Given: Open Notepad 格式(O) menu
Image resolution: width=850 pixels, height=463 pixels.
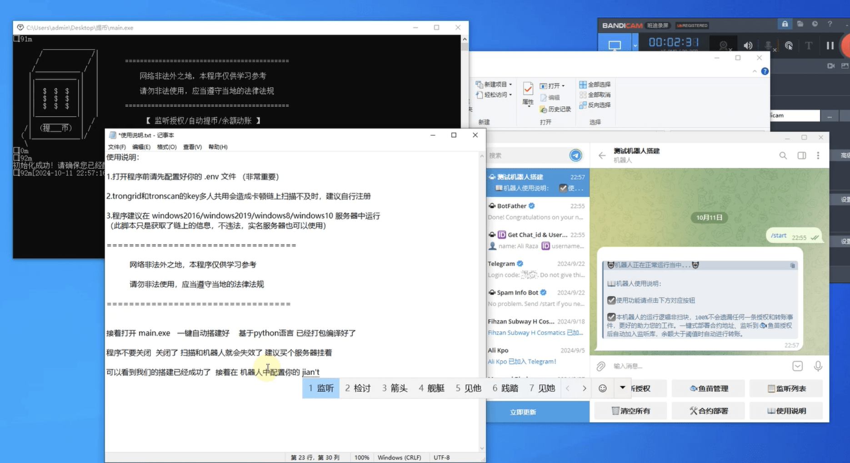Looking at the screenshot, I should point(166,147).
